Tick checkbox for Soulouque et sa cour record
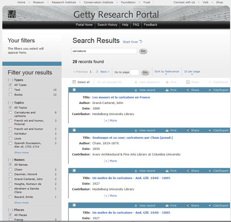The image size is (231, 222). [x=74, y=130]
